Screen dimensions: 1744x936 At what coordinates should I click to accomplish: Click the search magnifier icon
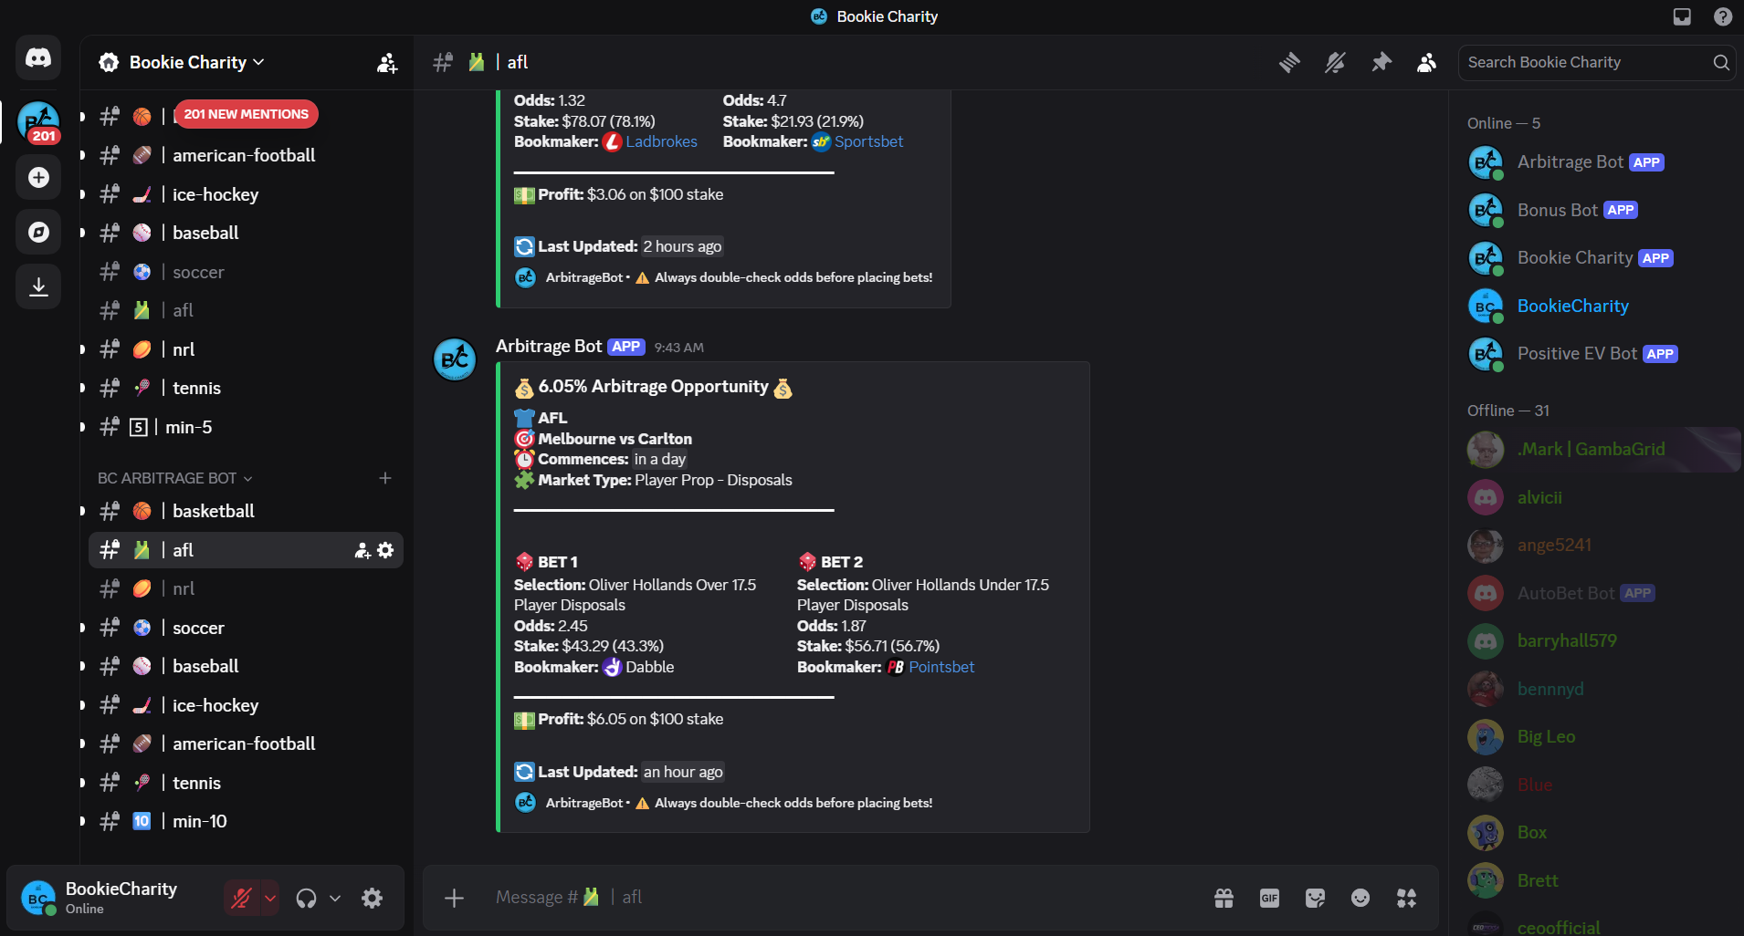pos(1720,62)
